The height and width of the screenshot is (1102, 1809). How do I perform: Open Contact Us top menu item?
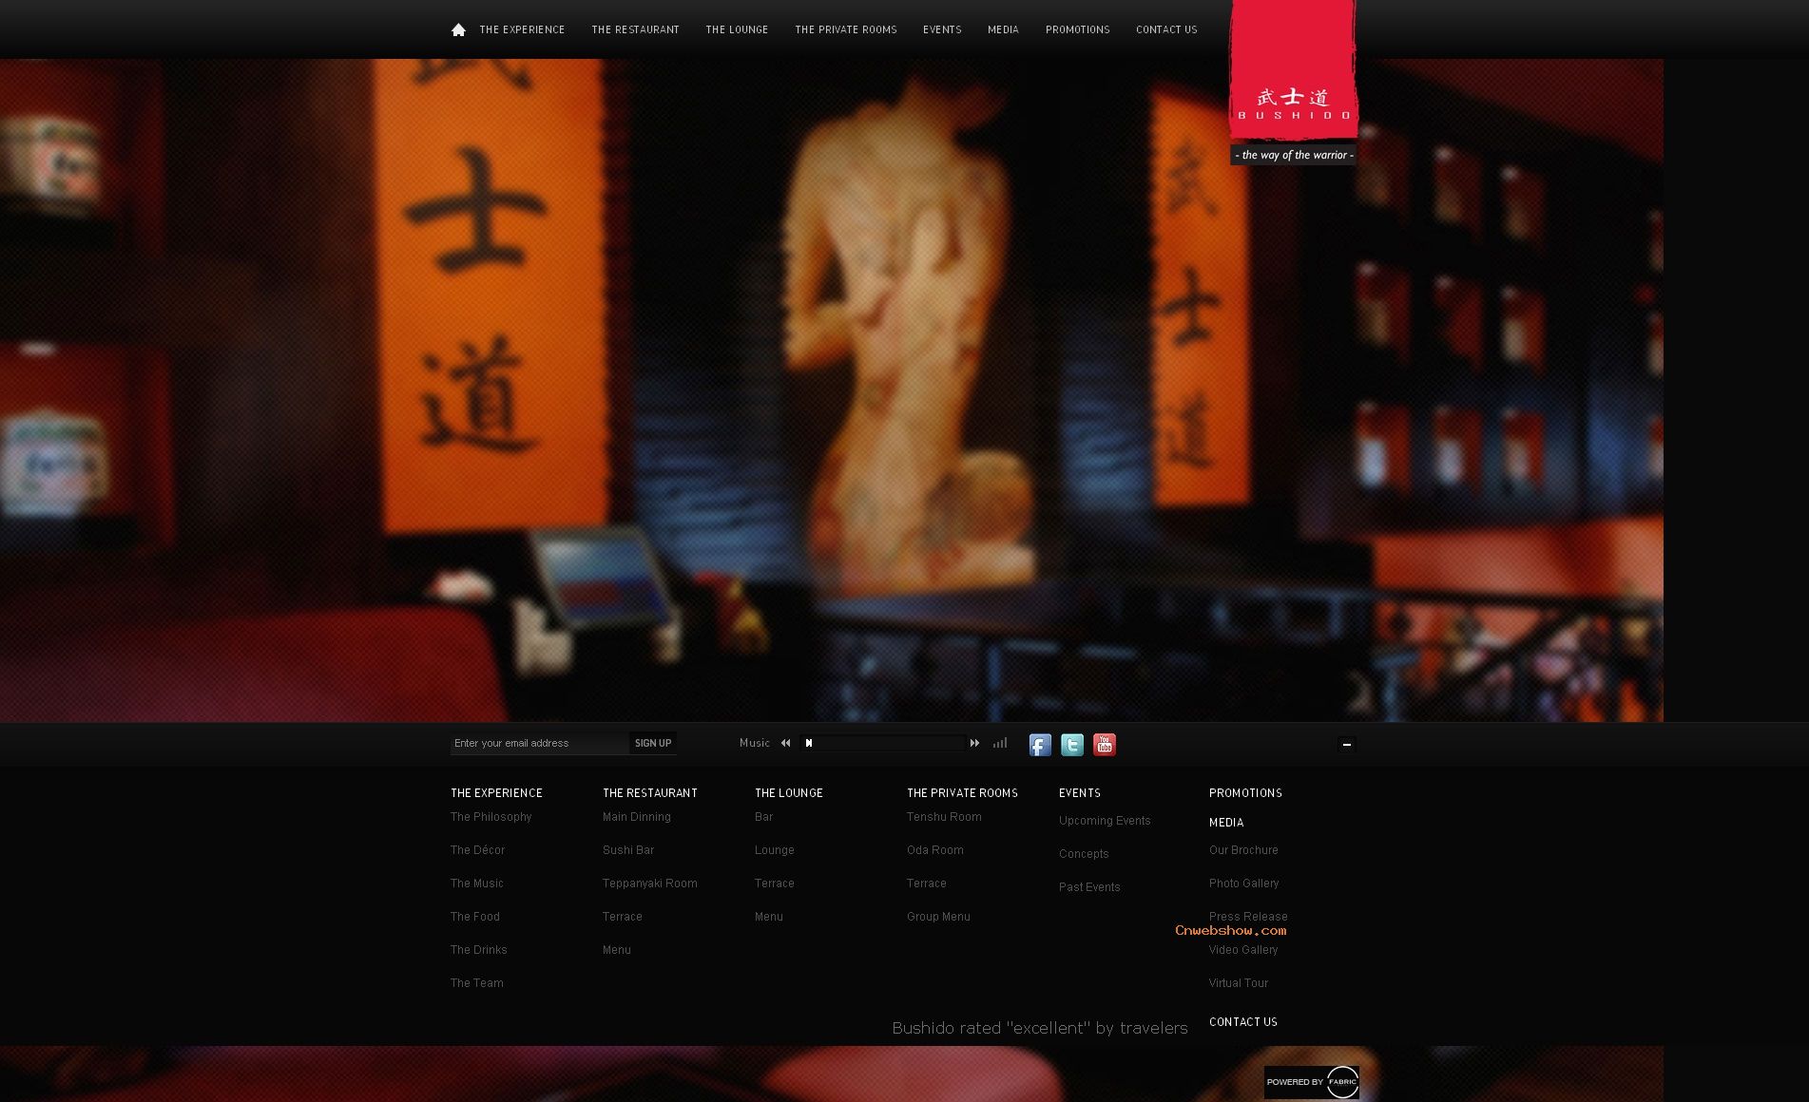pos(1166,29)
